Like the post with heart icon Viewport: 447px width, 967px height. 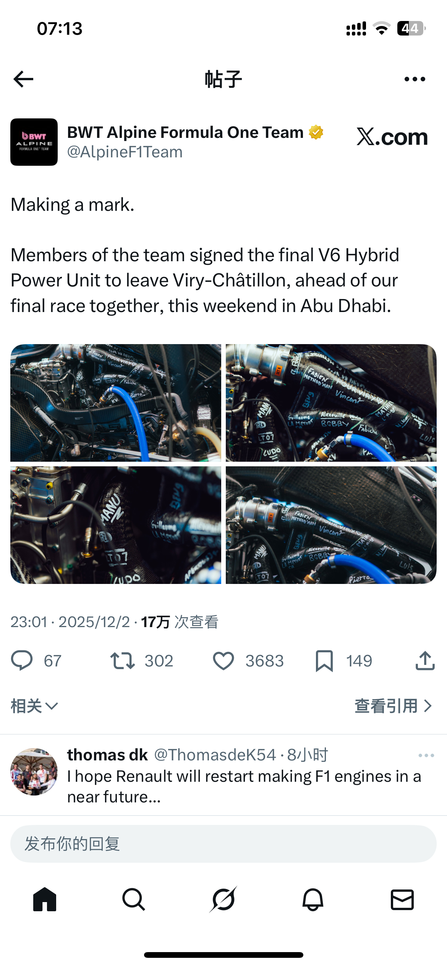coord(223,661)
